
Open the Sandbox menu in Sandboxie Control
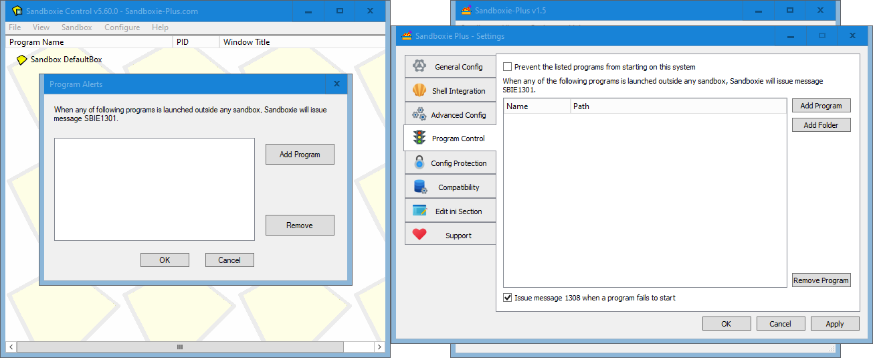[x=76, y=27]
